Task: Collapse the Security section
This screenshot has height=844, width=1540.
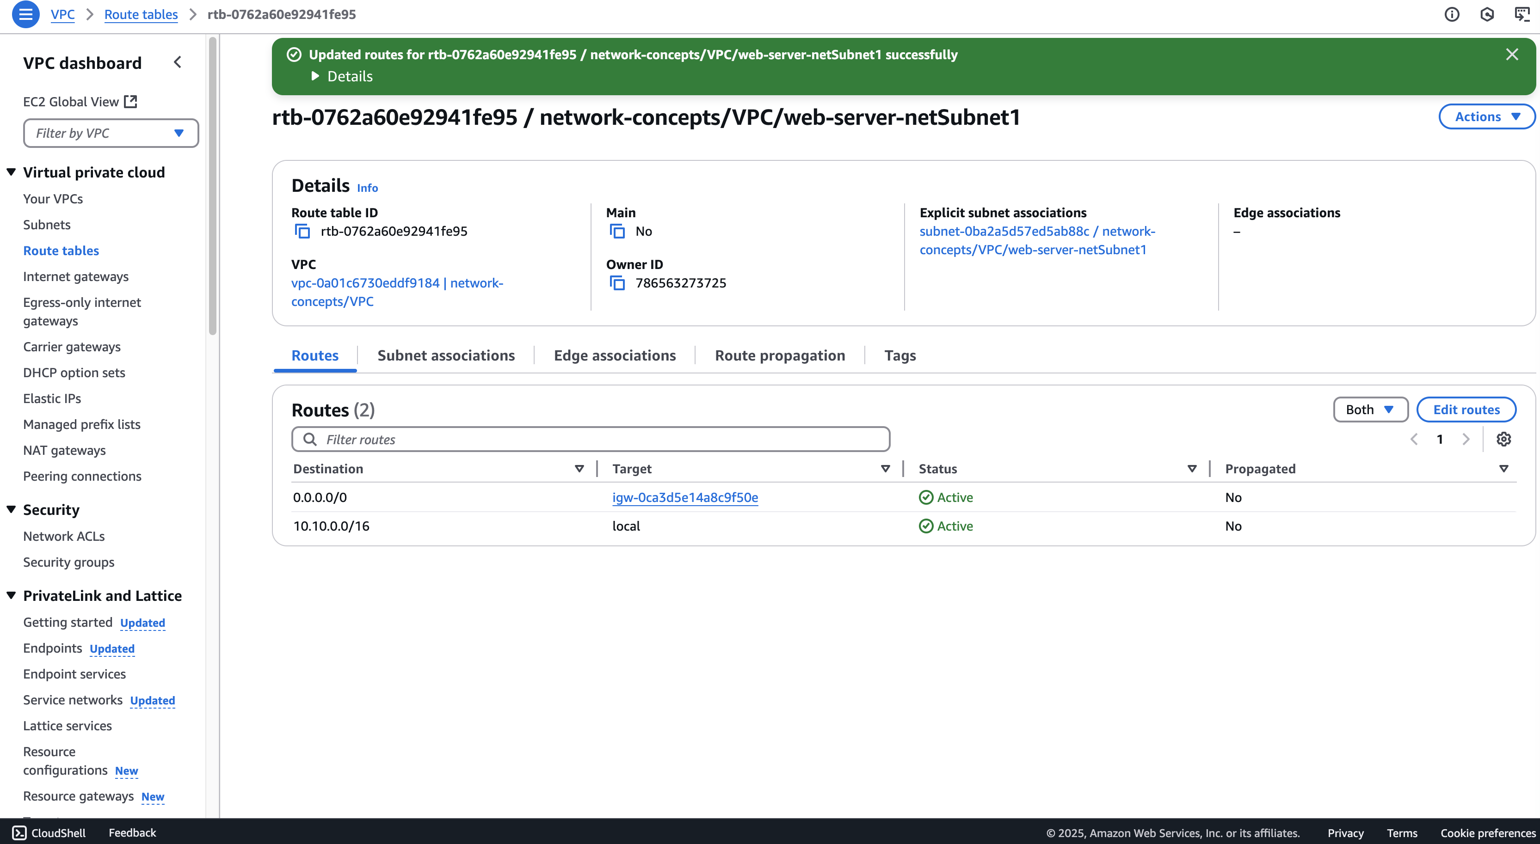Action: click(11, 509)
